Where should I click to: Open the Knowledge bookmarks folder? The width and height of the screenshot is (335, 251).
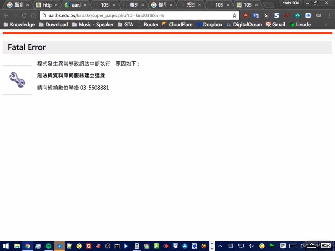coord(19,25)
